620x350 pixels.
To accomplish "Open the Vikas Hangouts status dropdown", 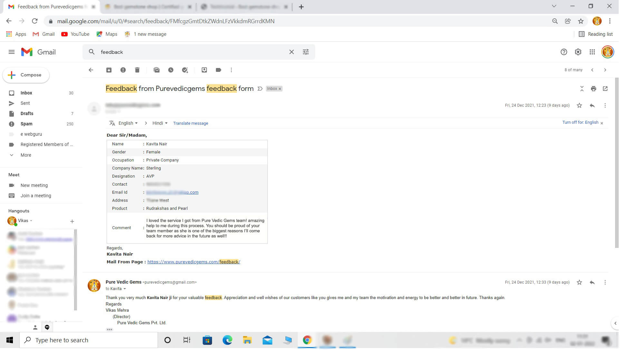I will point(31,221).
